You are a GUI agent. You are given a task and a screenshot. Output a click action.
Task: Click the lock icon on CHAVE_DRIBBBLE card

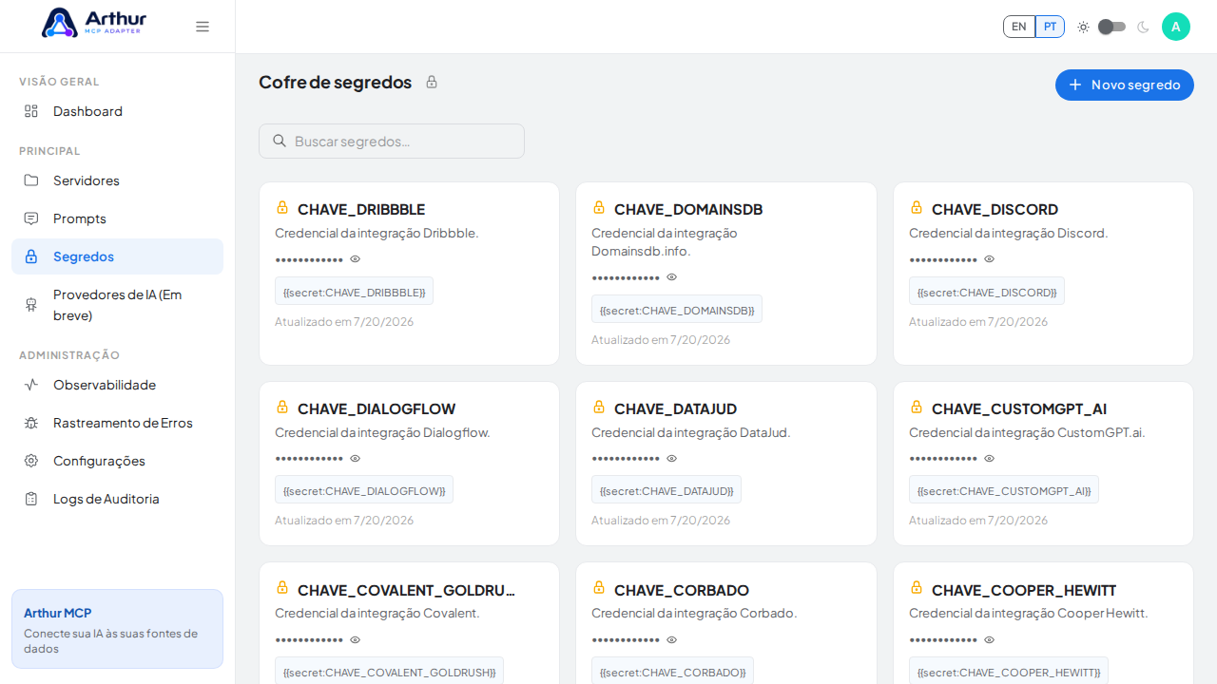pos(282,207)
